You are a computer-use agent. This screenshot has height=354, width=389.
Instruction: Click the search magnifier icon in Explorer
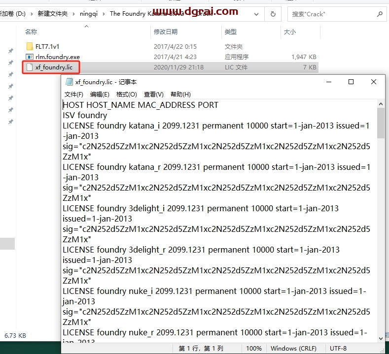(x=380, y=14)
